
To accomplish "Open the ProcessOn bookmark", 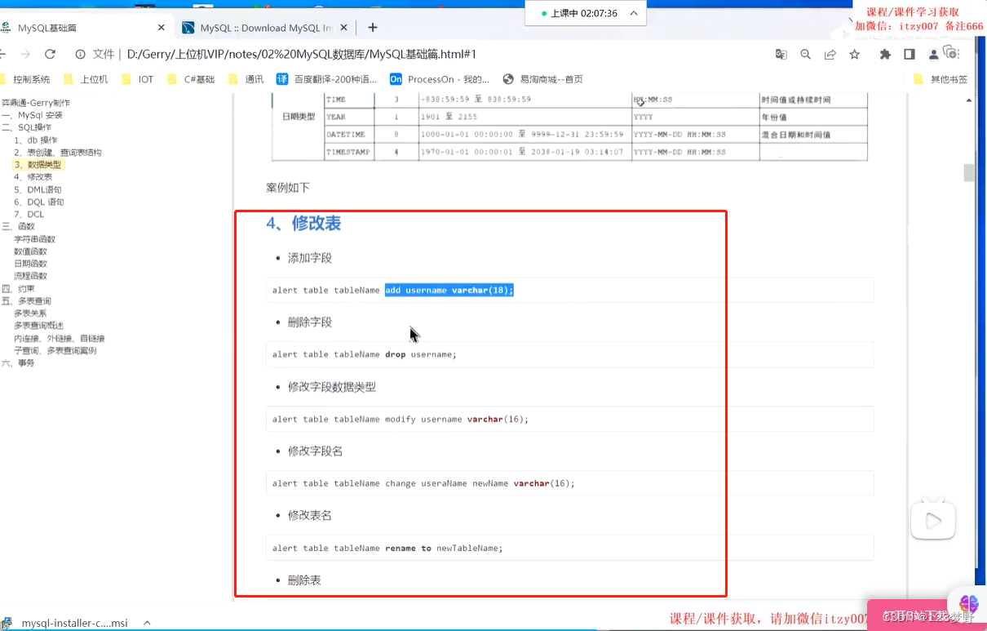I will [x=439, y=79].
